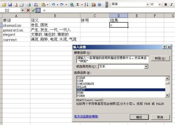Click the Chart wizard icon
The width and height of the screenshot is (175, 125).
[93, 5]
